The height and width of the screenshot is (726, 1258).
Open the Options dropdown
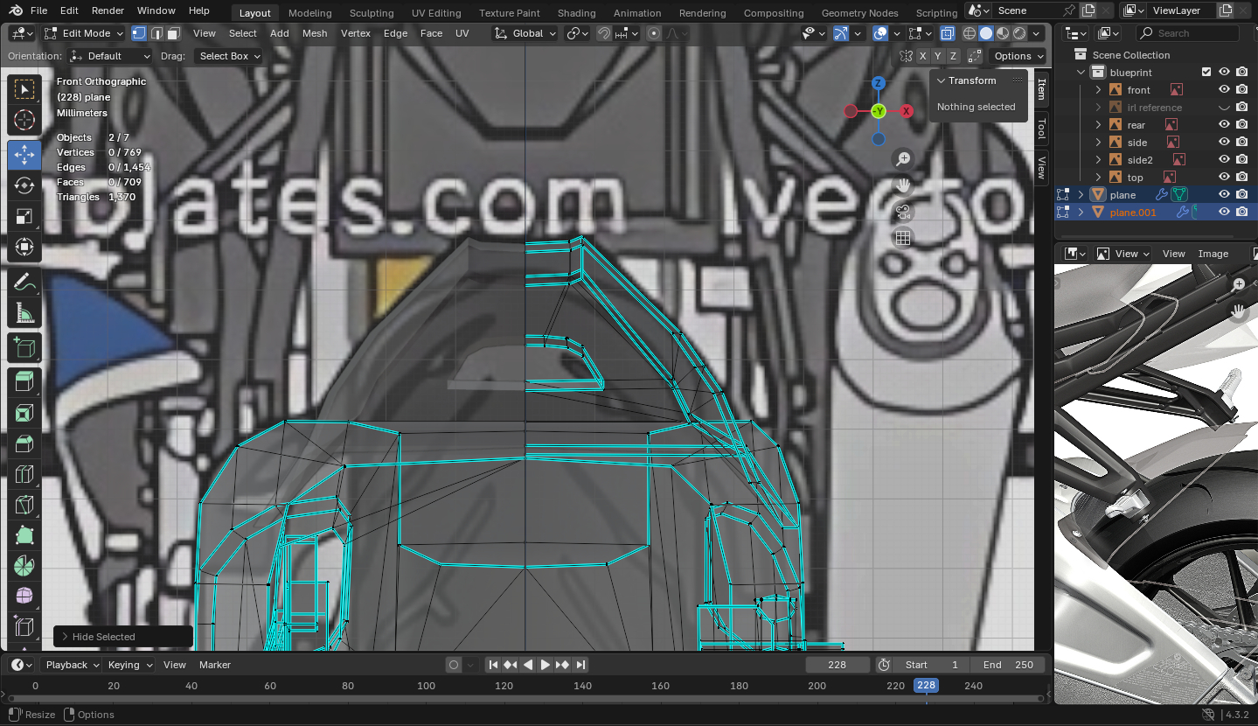[1018, 56]
